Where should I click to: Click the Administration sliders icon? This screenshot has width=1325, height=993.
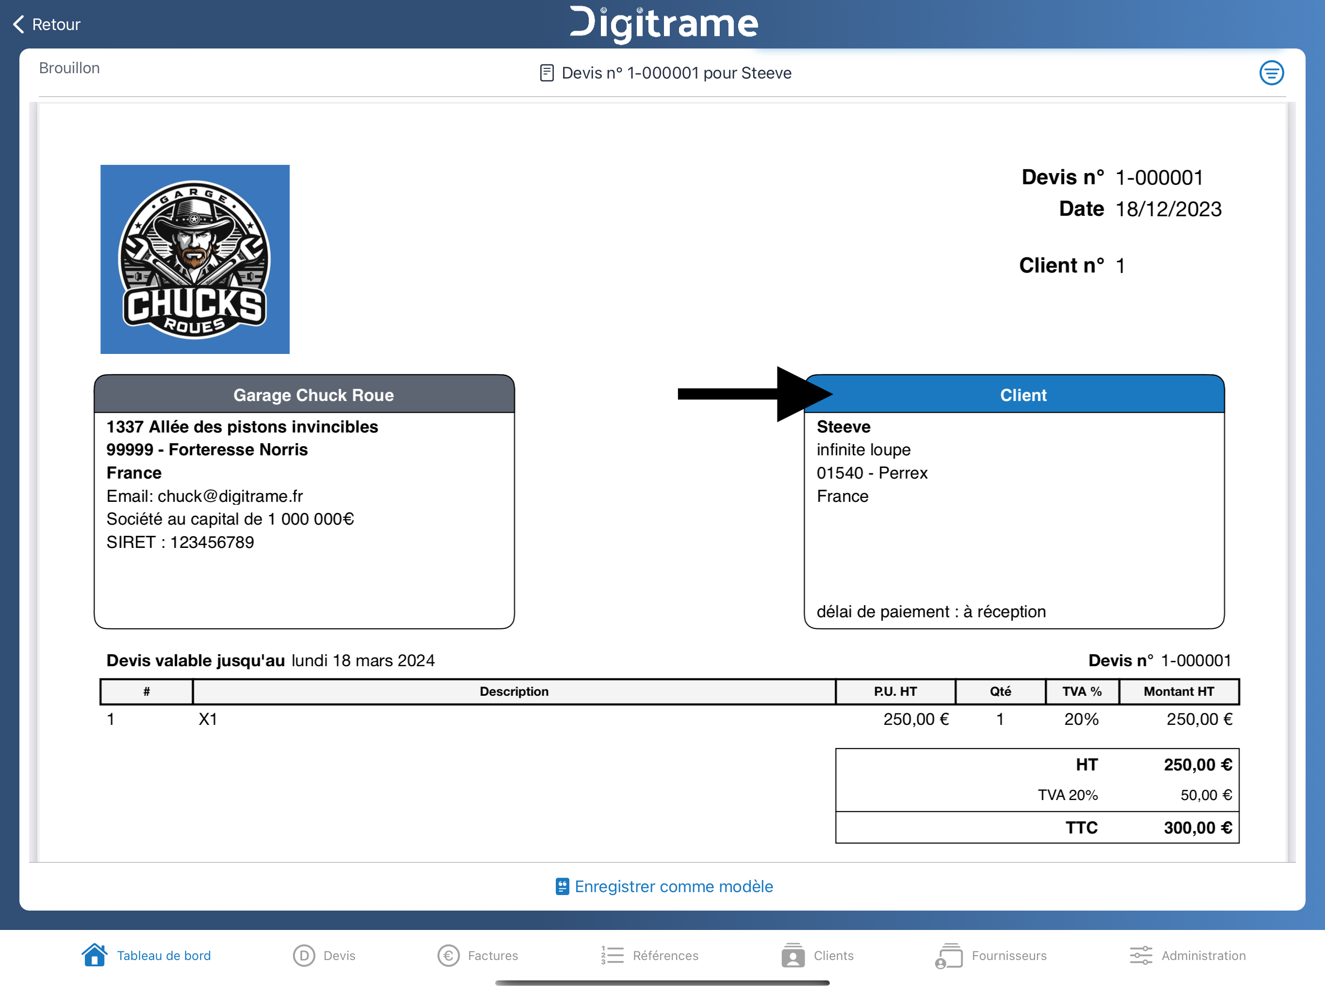point(1141,955)
